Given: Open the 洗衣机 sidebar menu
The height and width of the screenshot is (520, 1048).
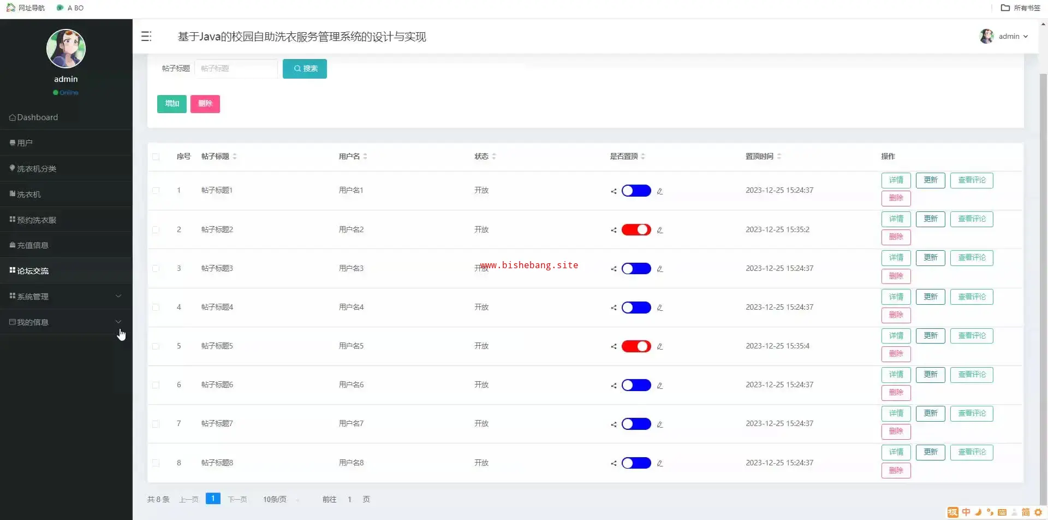Looking at the screenshot, I should tap(66, 194).
